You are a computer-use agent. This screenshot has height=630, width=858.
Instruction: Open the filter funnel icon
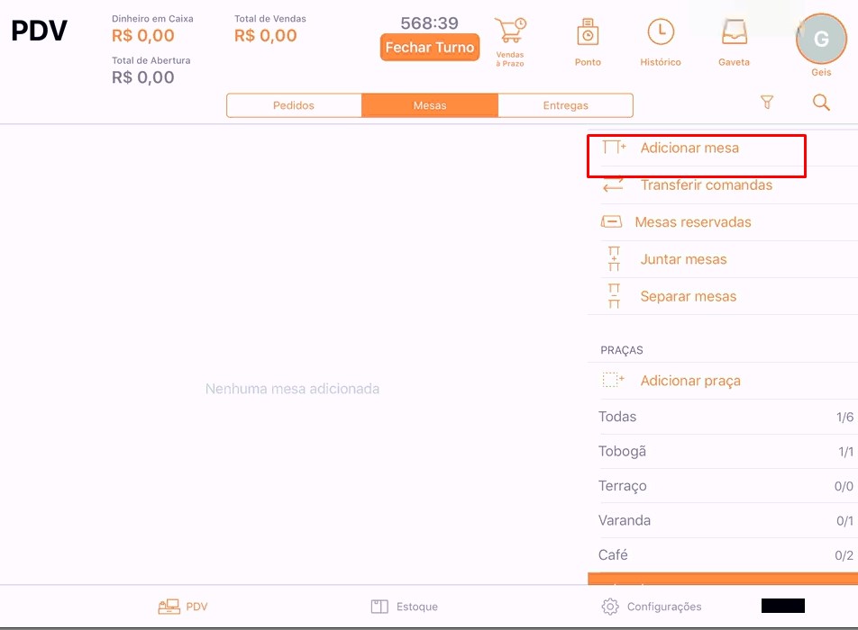[767, 103]
